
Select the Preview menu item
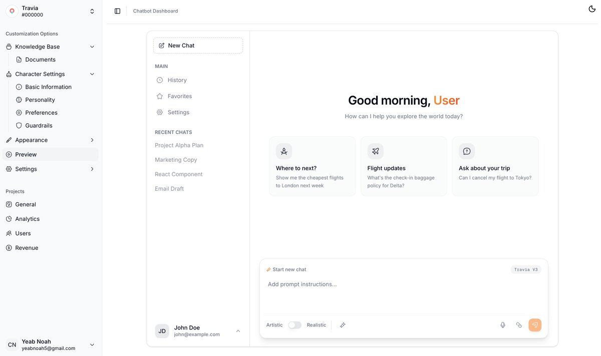51,155
